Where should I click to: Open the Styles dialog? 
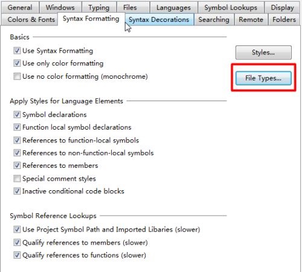click(x=263, y=52)
